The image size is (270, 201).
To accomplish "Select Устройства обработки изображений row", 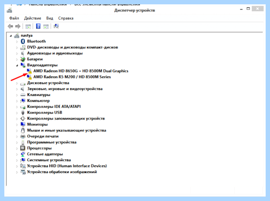I will [x=62, y=172].
